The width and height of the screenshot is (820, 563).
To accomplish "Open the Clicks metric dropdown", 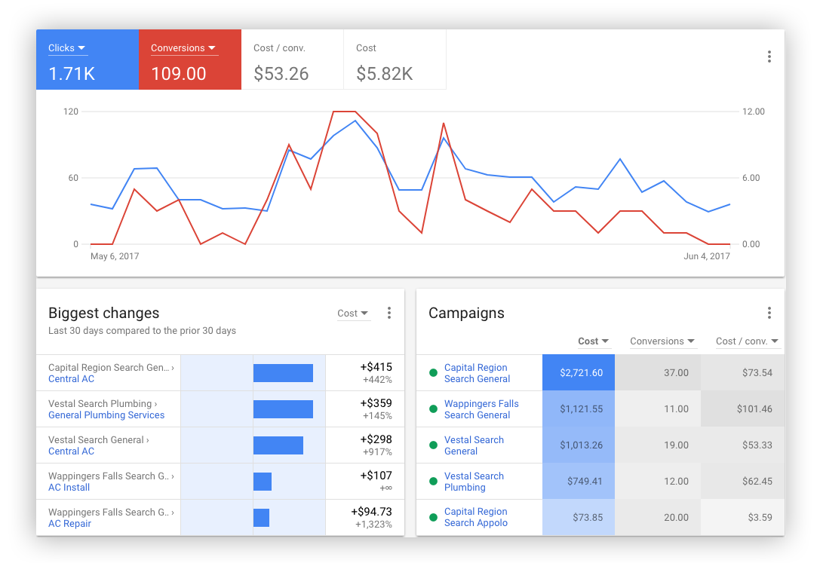I will point(67,48).
